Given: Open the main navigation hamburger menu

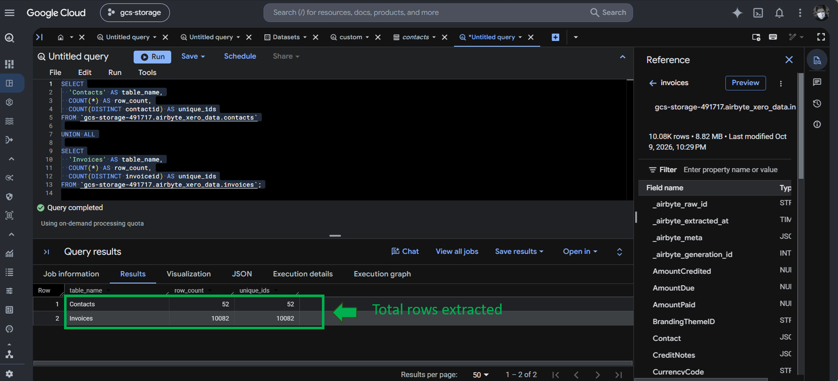Looking at the screenshot, I should point(9,13).
